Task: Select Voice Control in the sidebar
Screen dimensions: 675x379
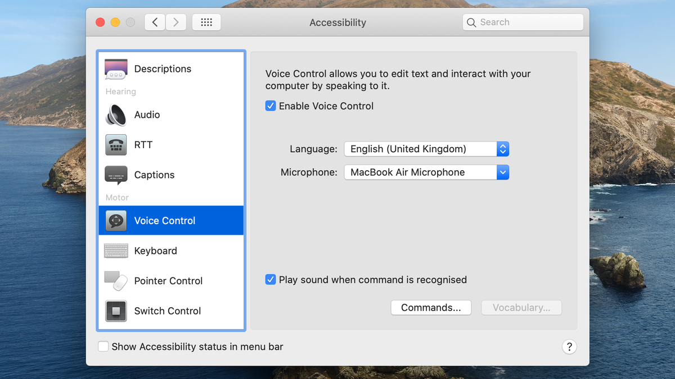Action: (x=164, y=221)
